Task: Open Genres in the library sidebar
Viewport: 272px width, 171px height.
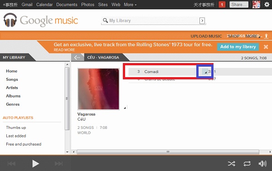Action: tap(13, 104)
